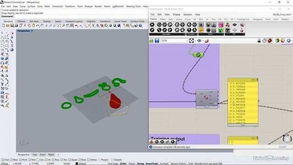Click the Print icon in Rhino toolbar

tap(16, 26)
